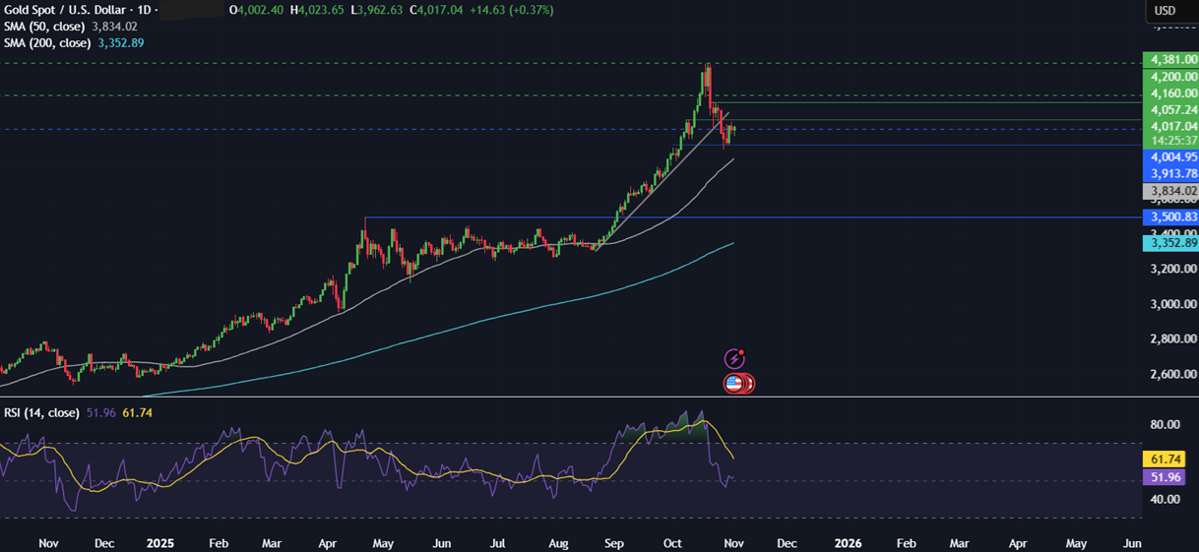Click the purple lightning bolt event icon
Image resolution: width=1199 pixels, height=552 pixels.
pyautogui.click(x=734, y=359)
